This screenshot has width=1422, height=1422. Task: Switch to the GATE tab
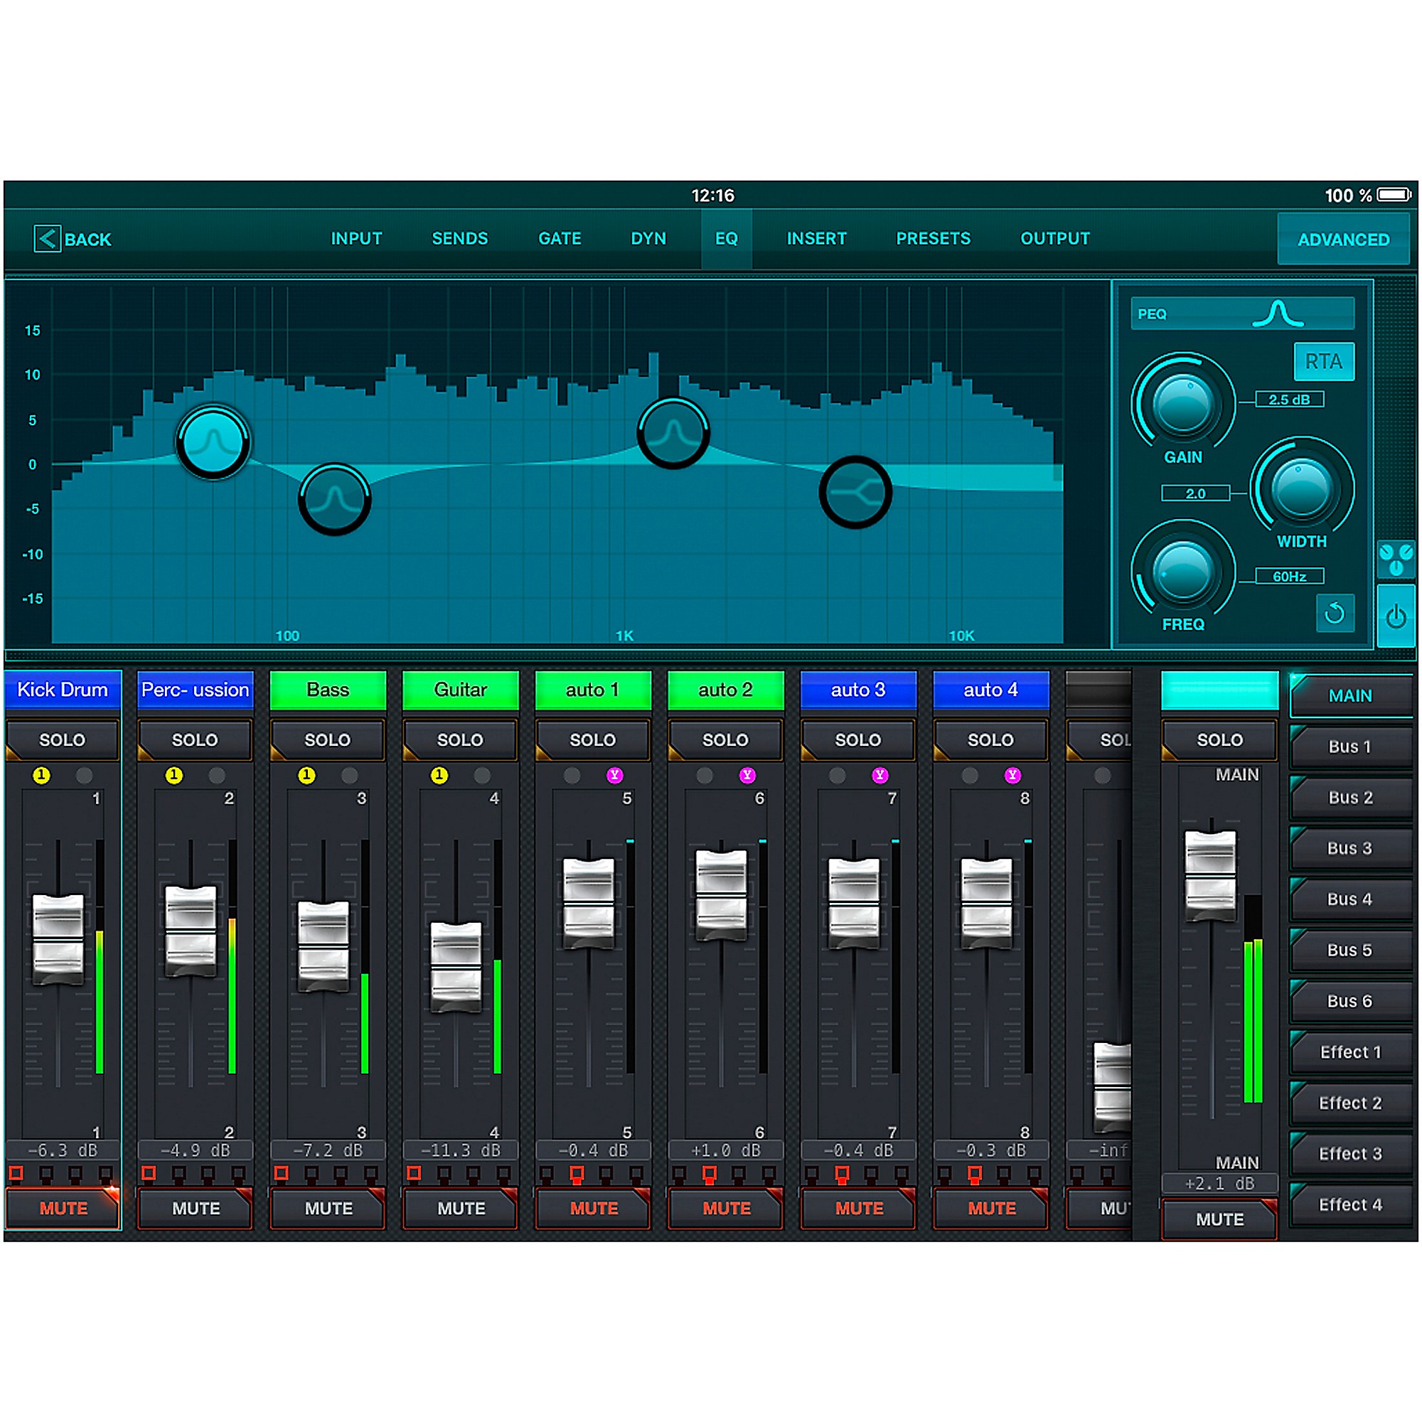pyautogui.click(x=560, y=237)
